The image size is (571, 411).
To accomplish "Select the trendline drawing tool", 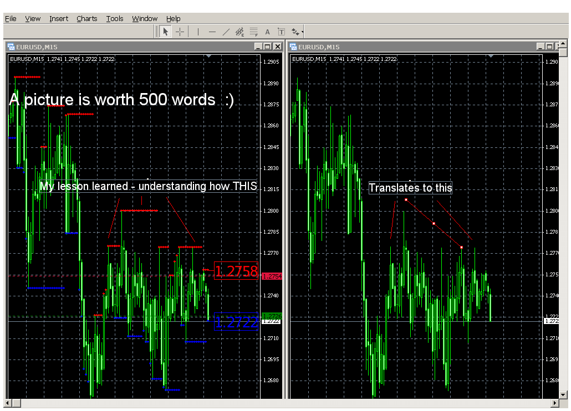I will click(226, 32).
